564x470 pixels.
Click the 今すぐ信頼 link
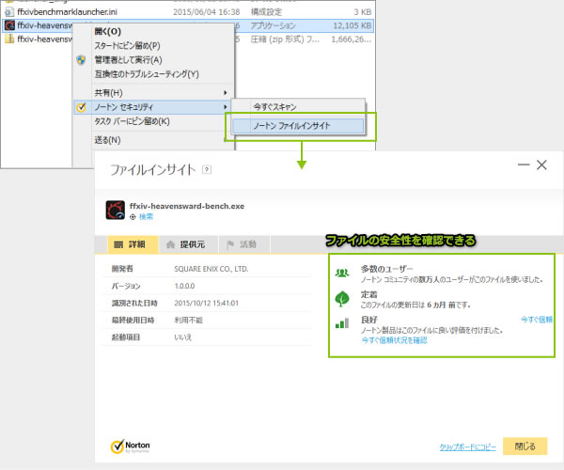pyautogui.click(x=537, y=320)
